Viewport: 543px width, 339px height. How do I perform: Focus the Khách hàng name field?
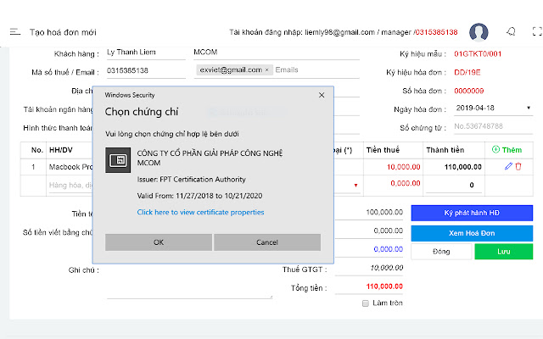click(x=146, y=53)
